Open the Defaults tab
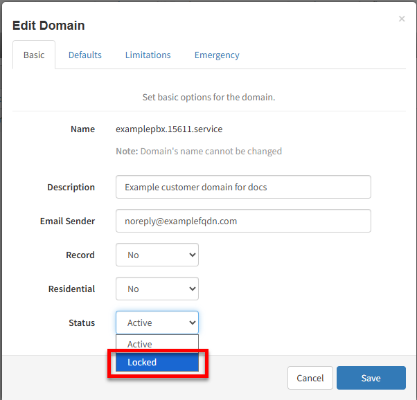 pos(85,55)
